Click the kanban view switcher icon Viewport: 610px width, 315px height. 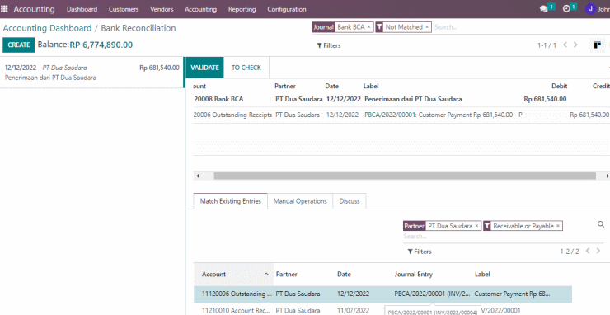[598, 45]
